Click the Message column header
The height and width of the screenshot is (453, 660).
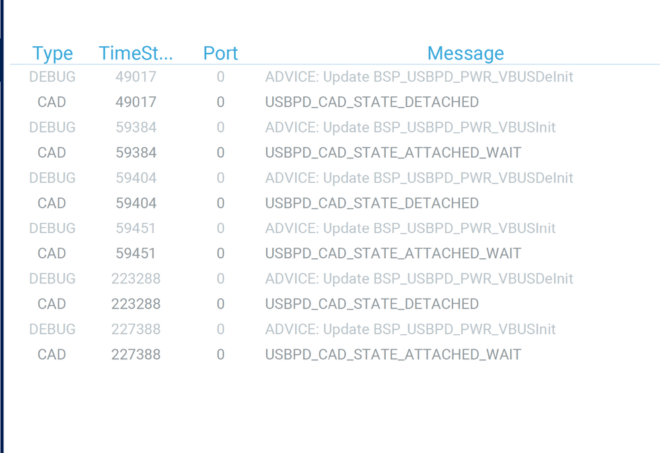(465, 53)
